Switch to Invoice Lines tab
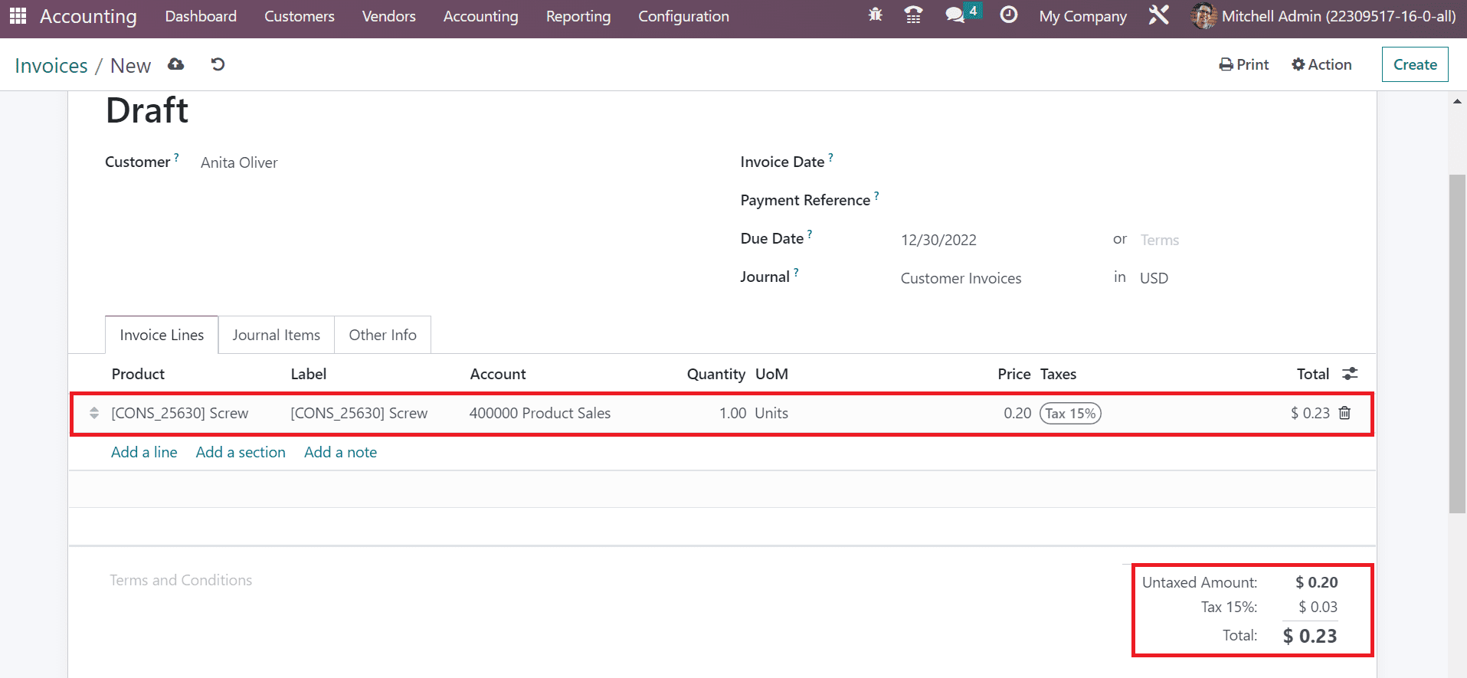The width and height of the screenshot is (1467, 678). click(x=162, y=335)
